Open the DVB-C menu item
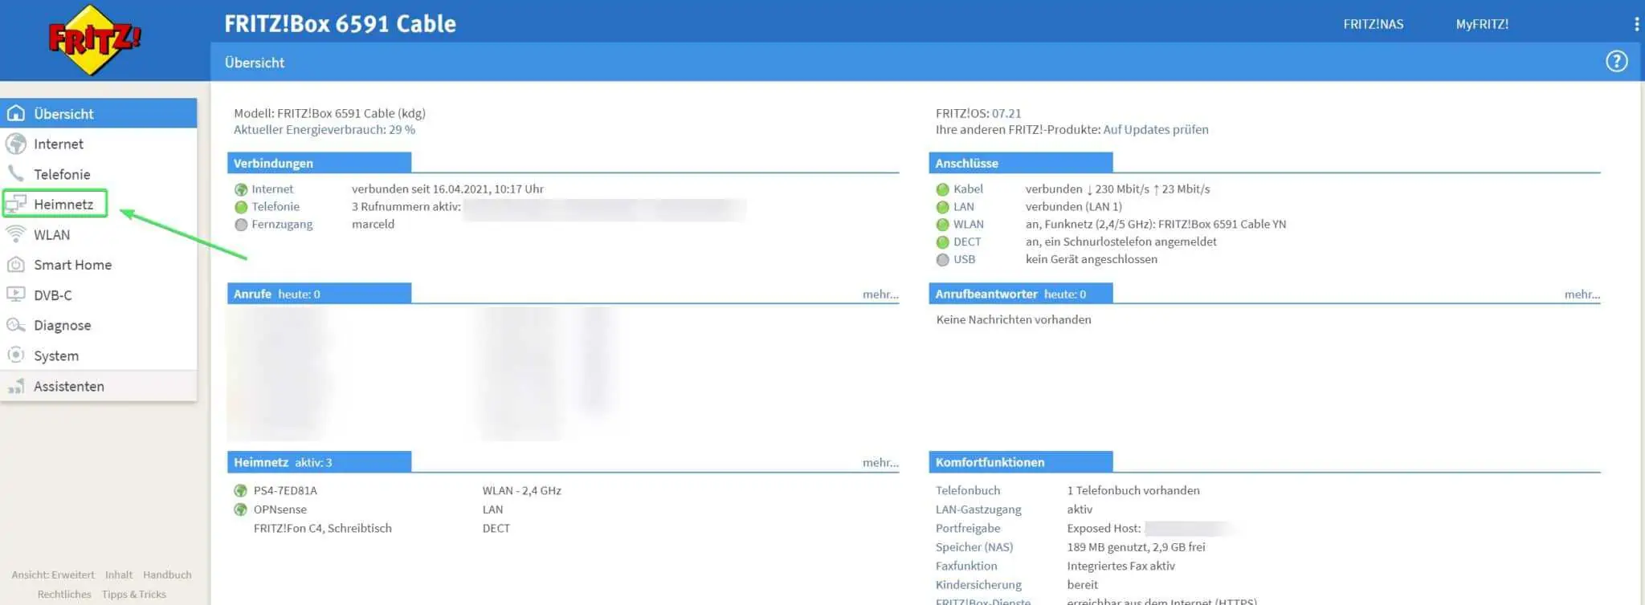The width and height of the screenshot is (1645, 605). tap(99, 295)
